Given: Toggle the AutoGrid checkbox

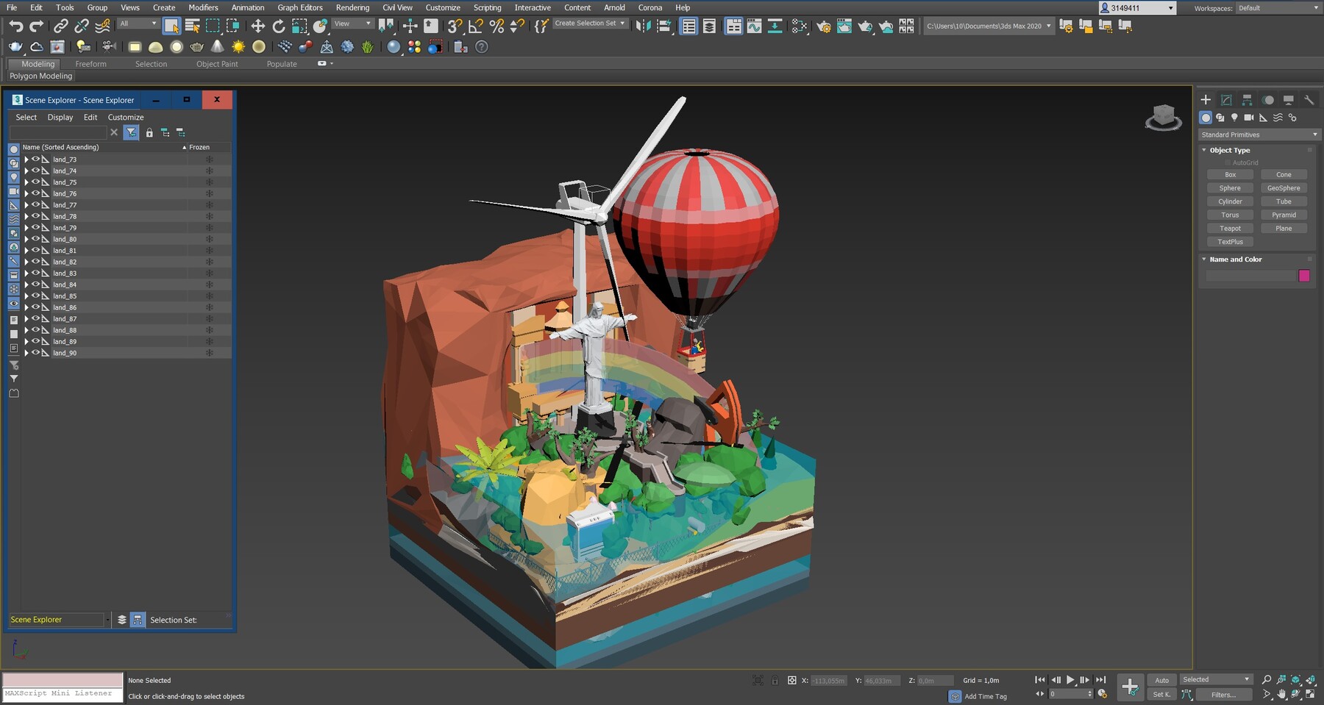Looking at the screenshot, I should pyautogui.click(x=1228, y=162).
